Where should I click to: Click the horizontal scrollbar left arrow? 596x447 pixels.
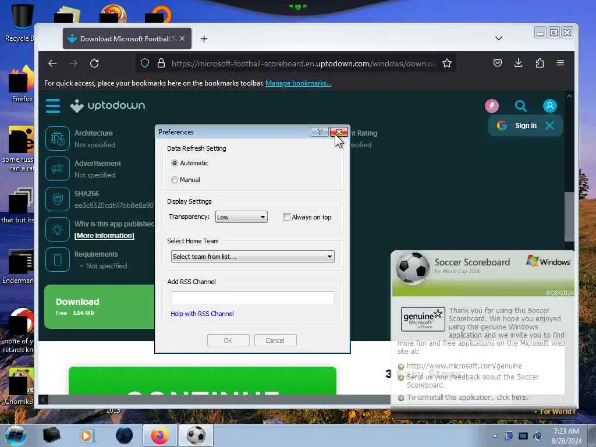point(43,399)
